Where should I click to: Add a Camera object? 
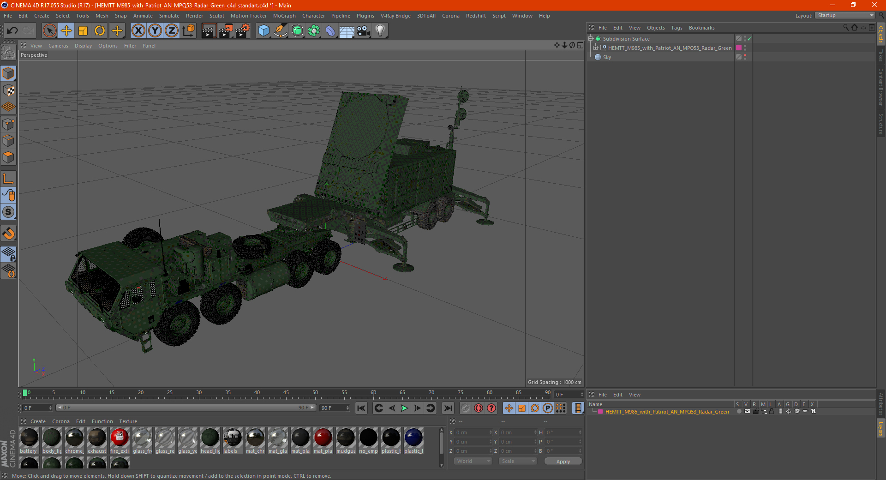[364, 31]
